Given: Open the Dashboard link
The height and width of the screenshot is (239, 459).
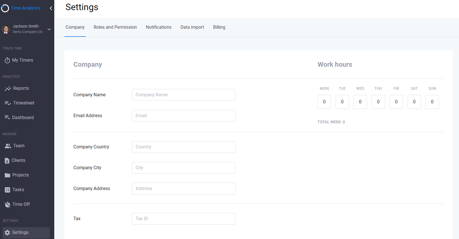Looking at the screenshot, I should pyautogui.click(x=23, y=118).
